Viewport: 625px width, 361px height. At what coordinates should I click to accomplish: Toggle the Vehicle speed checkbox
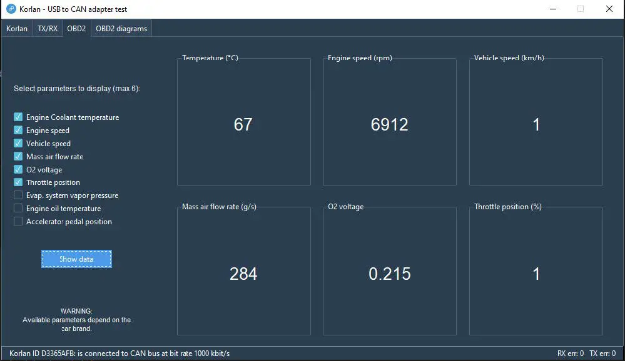coord(18,144)
